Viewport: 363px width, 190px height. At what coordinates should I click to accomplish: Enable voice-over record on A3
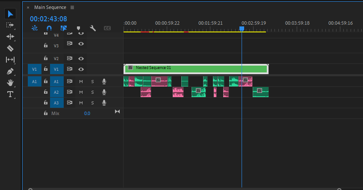[104, 103]
